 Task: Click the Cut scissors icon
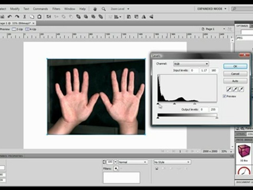[x=25, y=17]
